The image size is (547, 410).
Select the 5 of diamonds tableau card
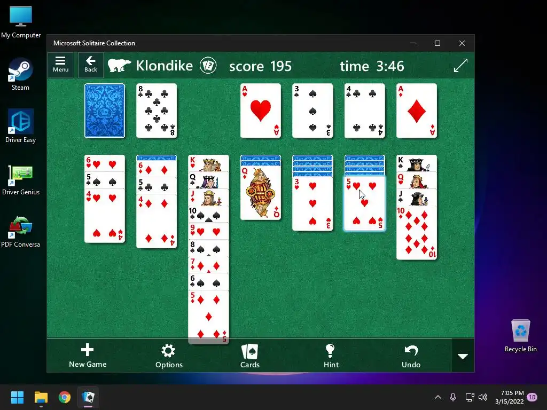point(209,317)
